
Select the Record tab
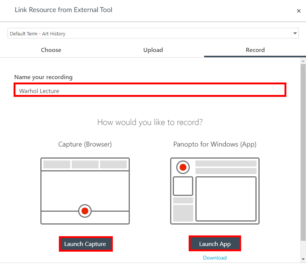pyautogui.click(x=255, y=50)
